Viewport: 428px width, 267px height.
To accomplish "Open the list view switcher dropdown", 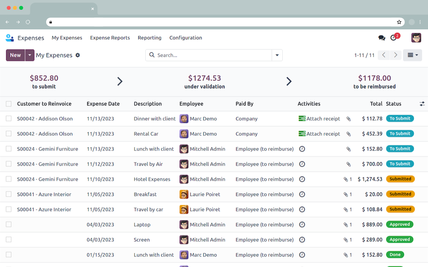I will pyautogui.click(x=412, y=55).
